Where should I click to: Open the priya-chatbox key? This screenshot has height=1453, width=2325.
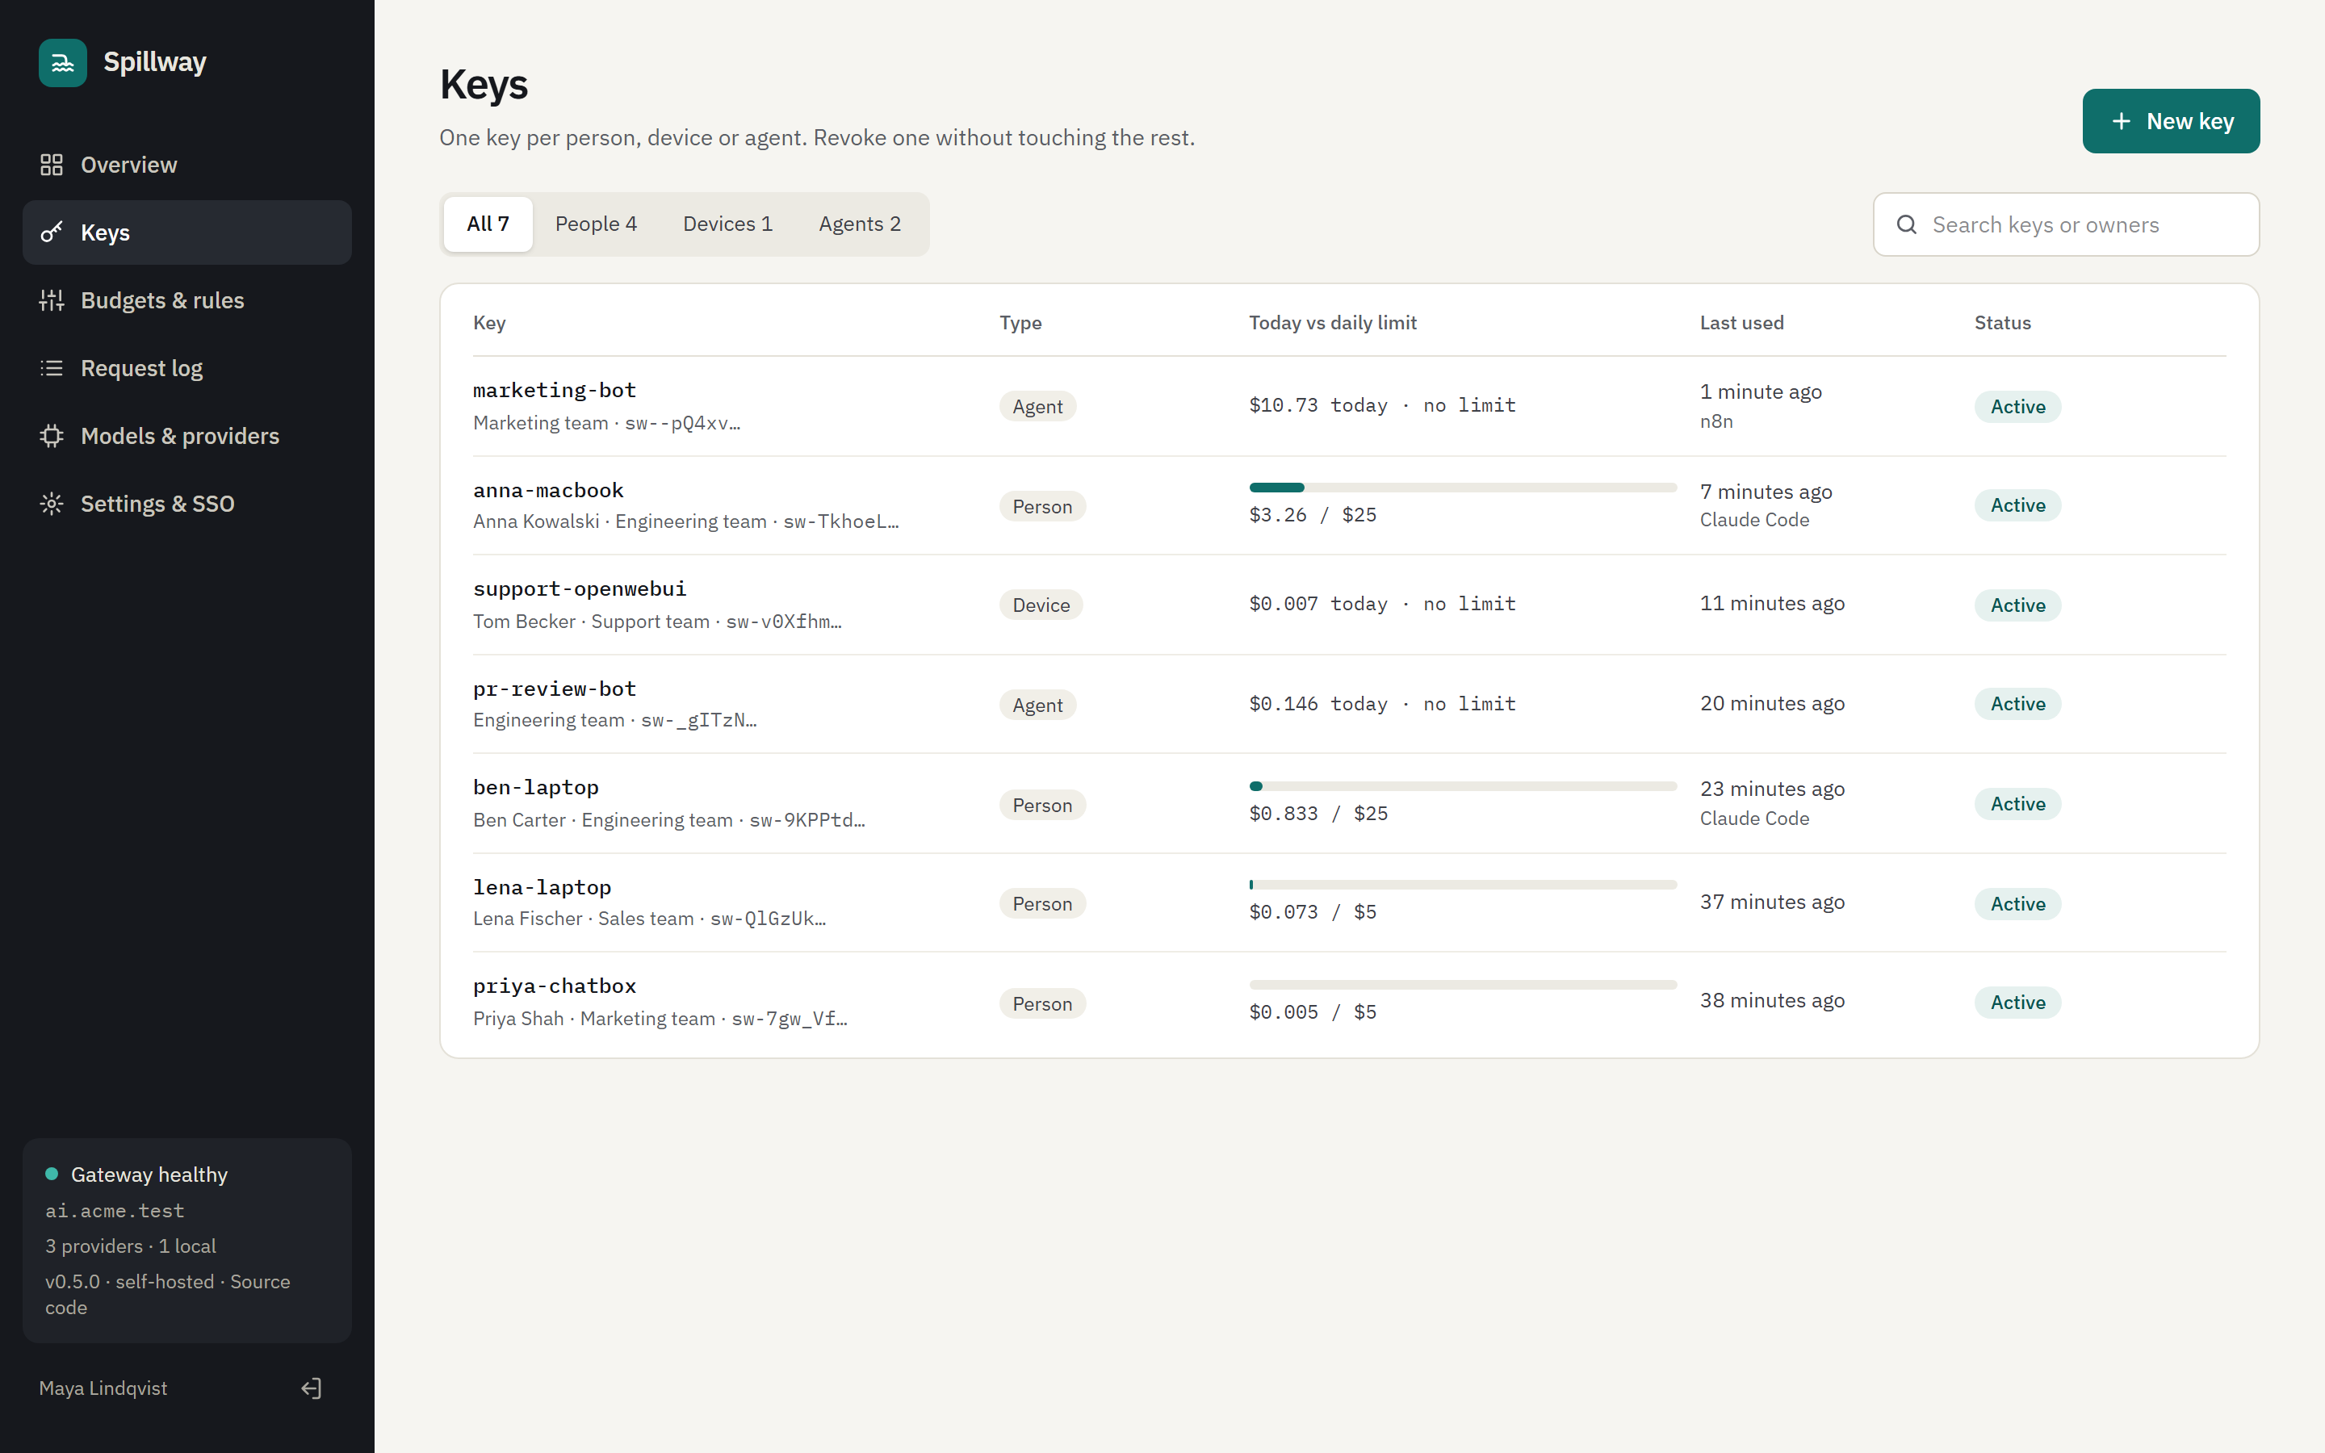(555, 986)
